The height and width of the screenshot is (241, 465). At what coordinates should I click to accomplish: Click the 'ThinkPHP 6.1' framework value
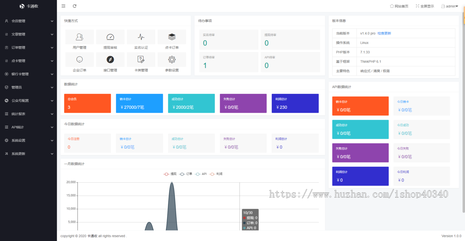(x=371, y=61)
